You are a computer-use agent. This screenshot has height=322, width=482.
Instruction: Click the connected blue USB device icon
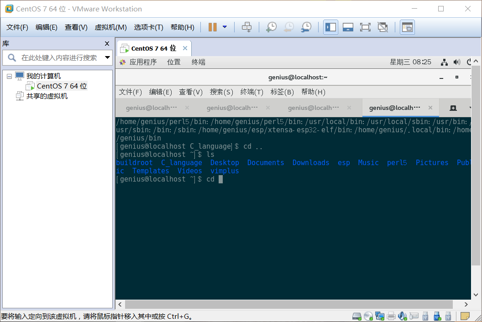click(437, 316)
